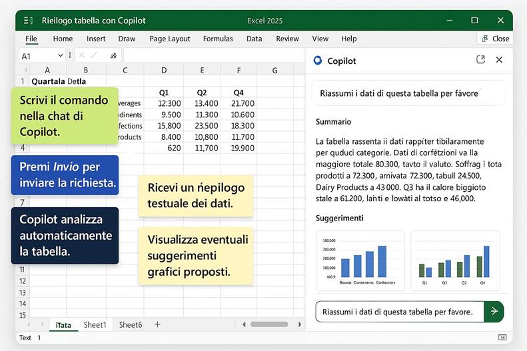Open the green and blue chart suggestion
This screenshot has height=351, width=527.
(x=455, y=260)
